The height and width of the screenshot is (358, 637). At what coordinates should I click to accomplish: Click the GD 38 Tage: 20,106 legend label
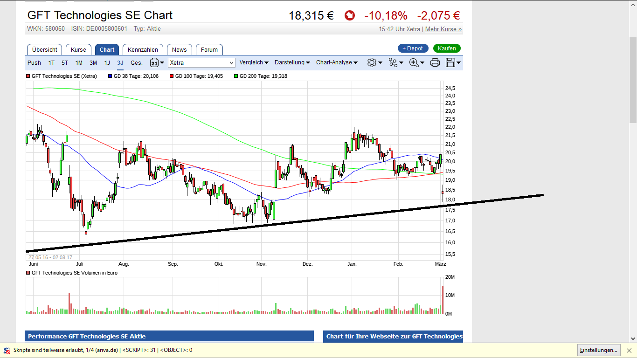[136, 76]
